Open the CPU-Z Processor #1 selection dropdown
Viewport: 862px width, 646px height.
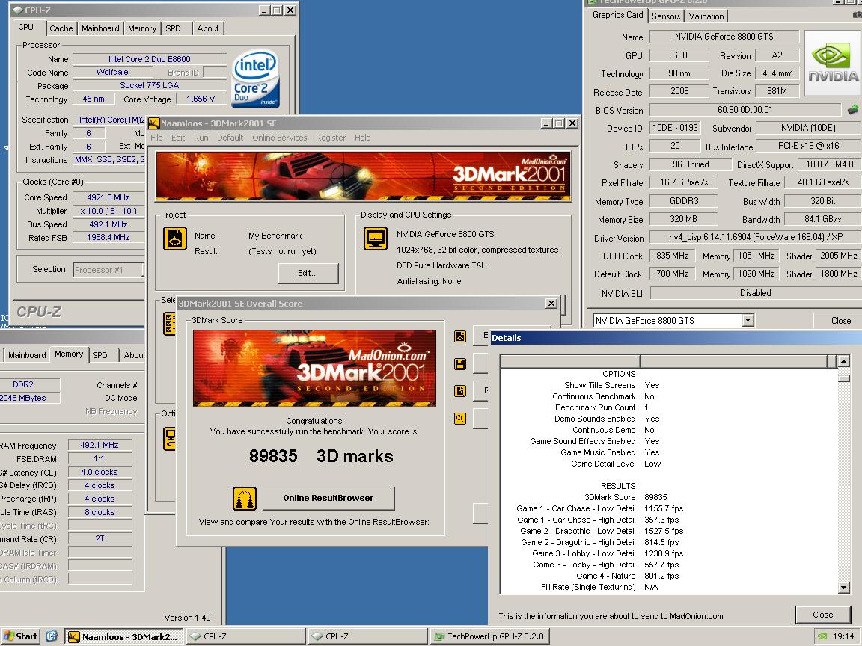pyautogui.click(x=108, y=270)
